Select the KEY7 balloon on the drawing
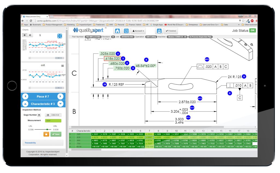Viewport: 280px width, 173px height. [207, 59]
